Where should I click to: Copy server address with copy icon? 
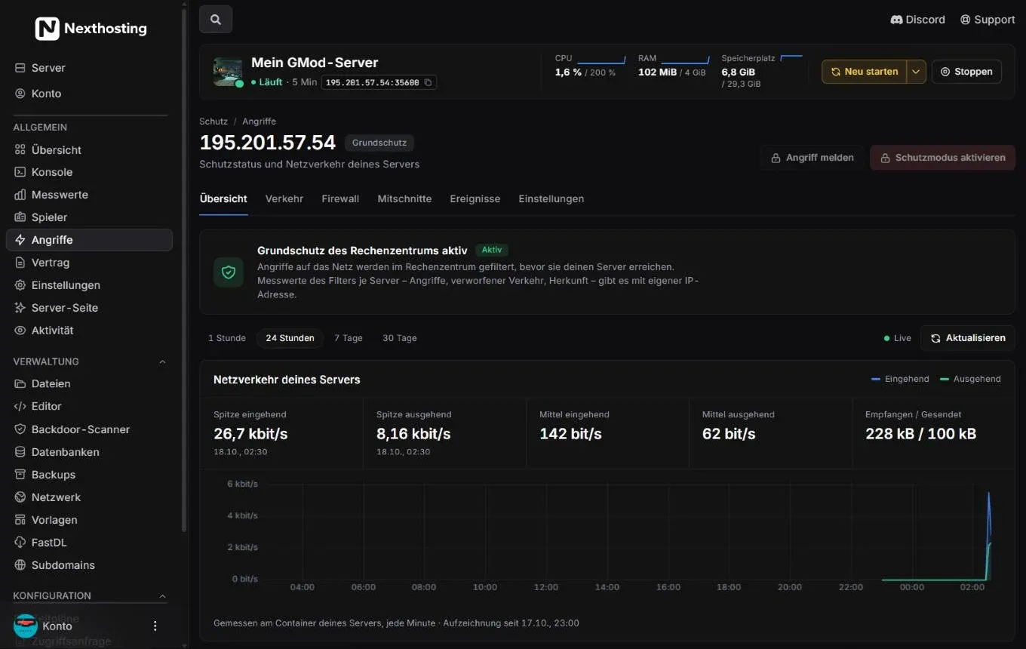428,82
